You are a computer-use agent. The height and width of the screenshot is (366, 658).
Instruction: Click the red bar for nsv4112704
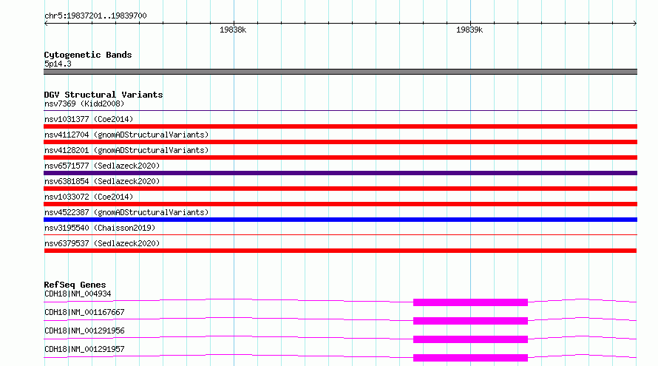pyautogui.click(x=340, y=142)
